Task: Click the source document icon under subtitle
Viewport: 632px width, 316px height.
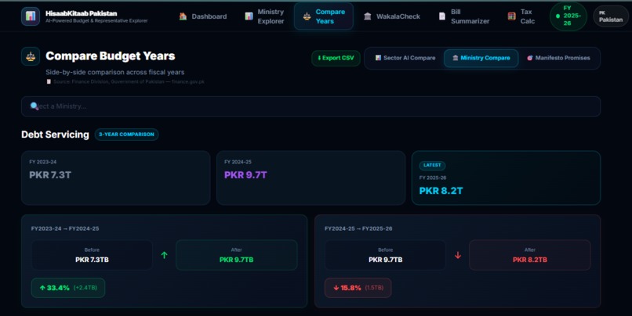Action: pos(49,81)
